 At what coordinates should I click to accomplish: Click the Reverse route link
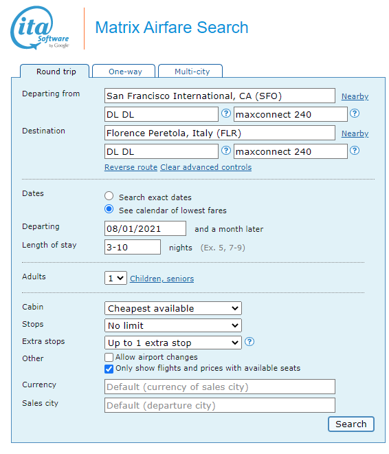point(131,167)
